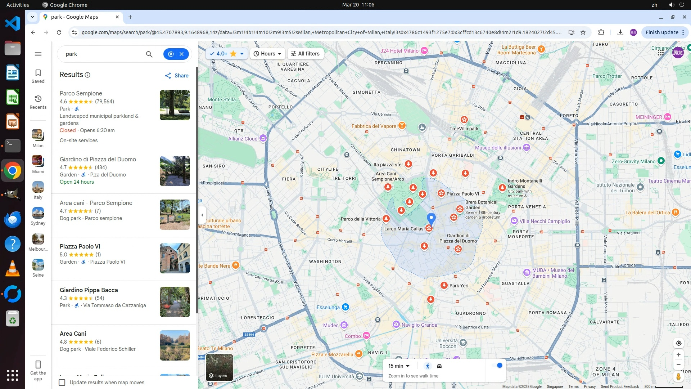
Task: Show your current location
Action: (678, 343)
